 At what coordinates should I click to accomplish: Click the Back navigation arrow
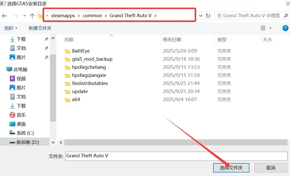coord(5,16)
